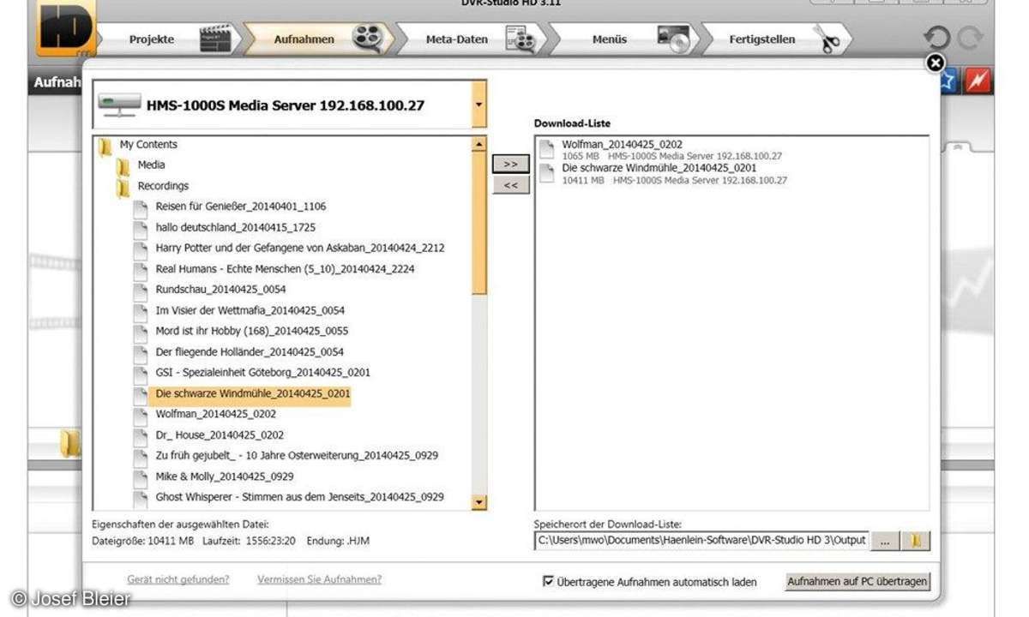Open the media server device dropdown

tap(478, 105)
